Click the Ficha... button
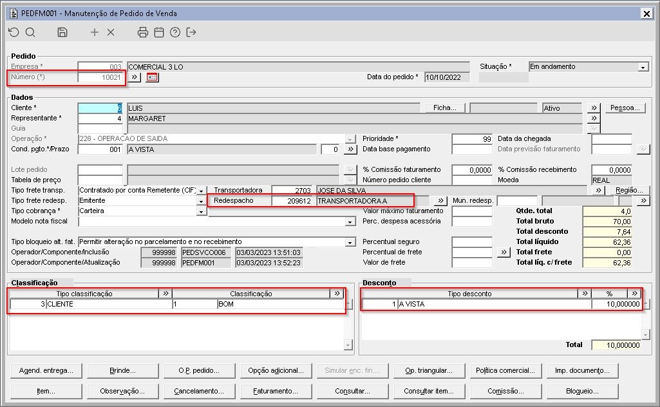 coord(445,108)
